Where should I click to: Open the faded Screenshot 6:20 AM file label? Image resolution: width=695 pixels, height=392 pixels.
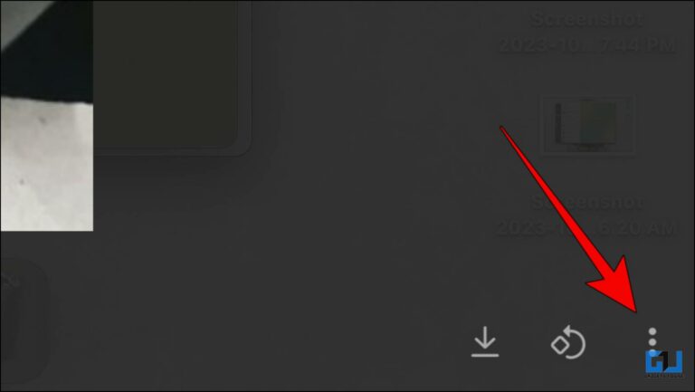(586, 215)
